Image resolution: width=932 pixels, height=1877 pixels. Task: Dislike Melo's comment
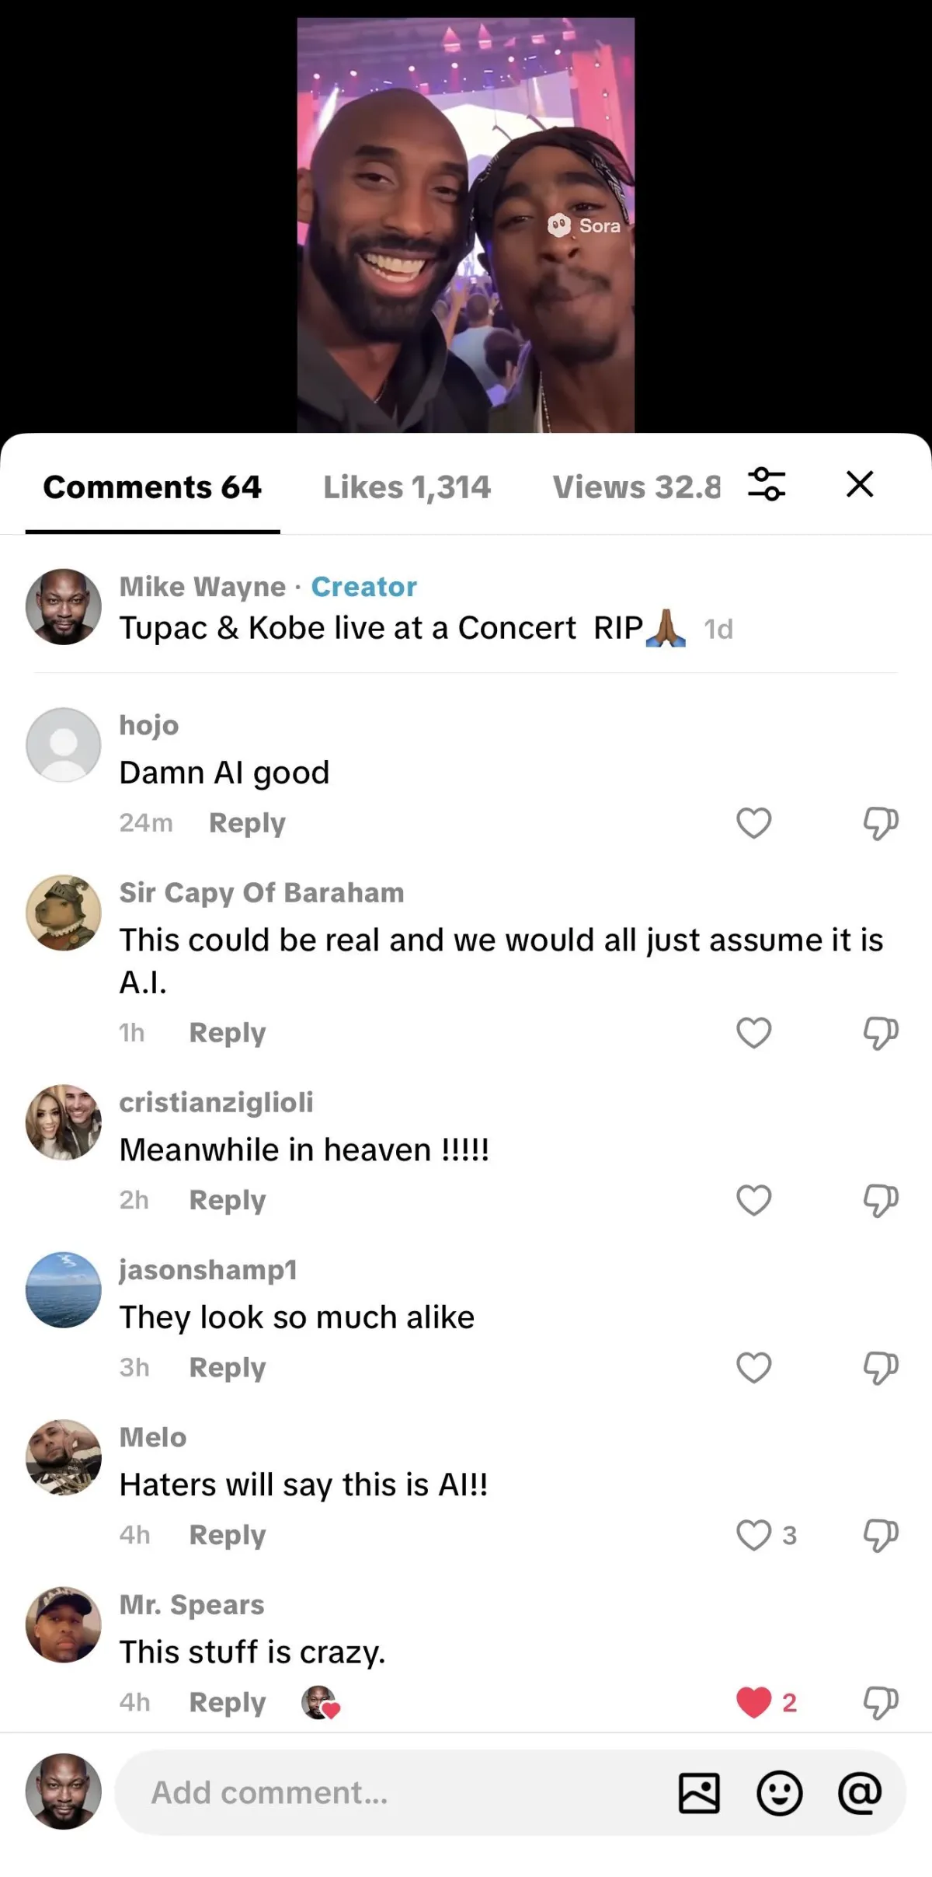881,1534
